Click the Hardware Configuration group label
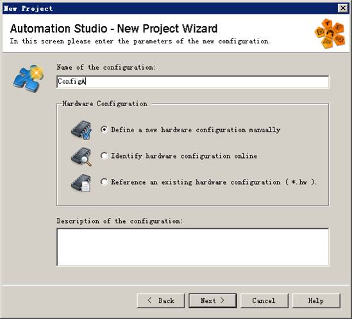The image size is (352, 319). 105,104
